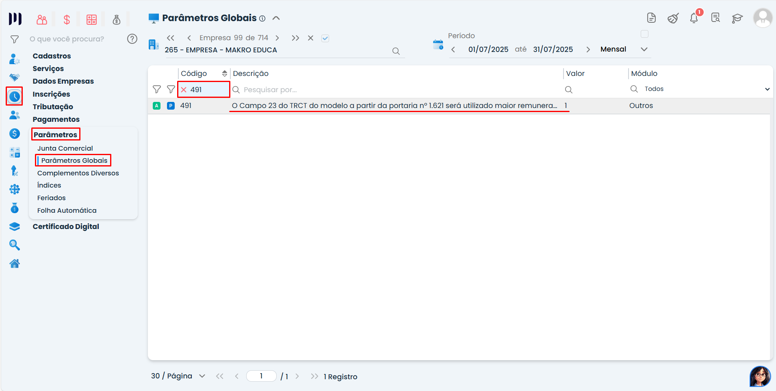Click the Certificado Digital link
The height and width of the screenshot is (391, 776).
tap(66, 227)
